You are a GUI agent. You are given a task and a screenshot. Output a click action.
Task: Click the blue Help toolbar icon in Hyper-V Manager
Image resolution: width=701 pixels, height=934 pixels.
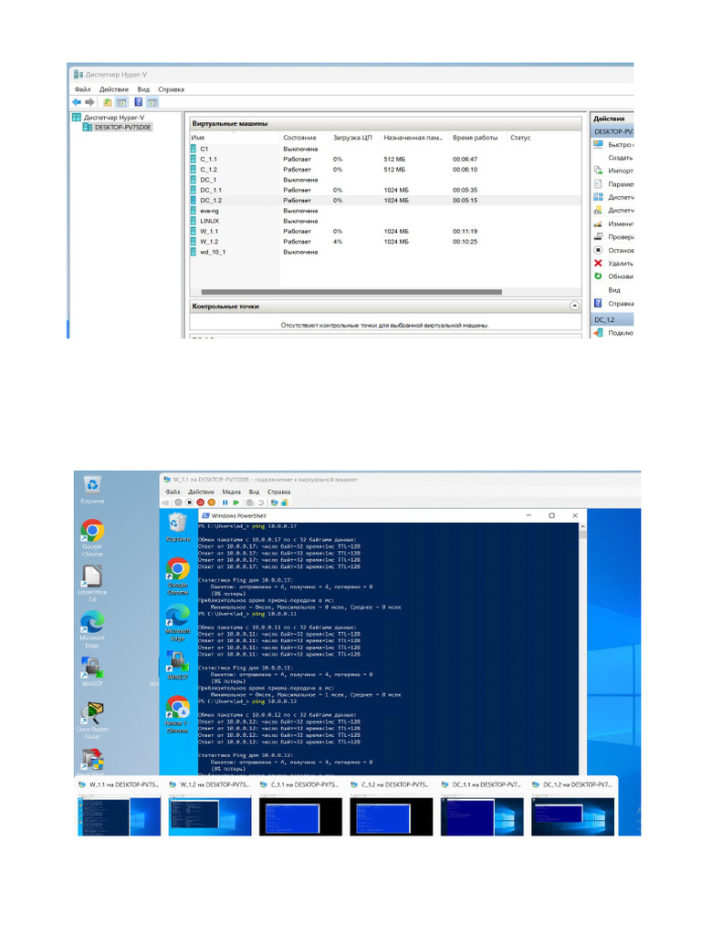pyautogui.click(x=139, y=102)
